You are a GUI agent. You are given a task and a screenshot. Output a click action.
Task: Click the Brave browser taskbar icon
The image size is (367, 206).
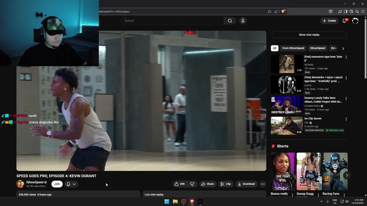192,201
